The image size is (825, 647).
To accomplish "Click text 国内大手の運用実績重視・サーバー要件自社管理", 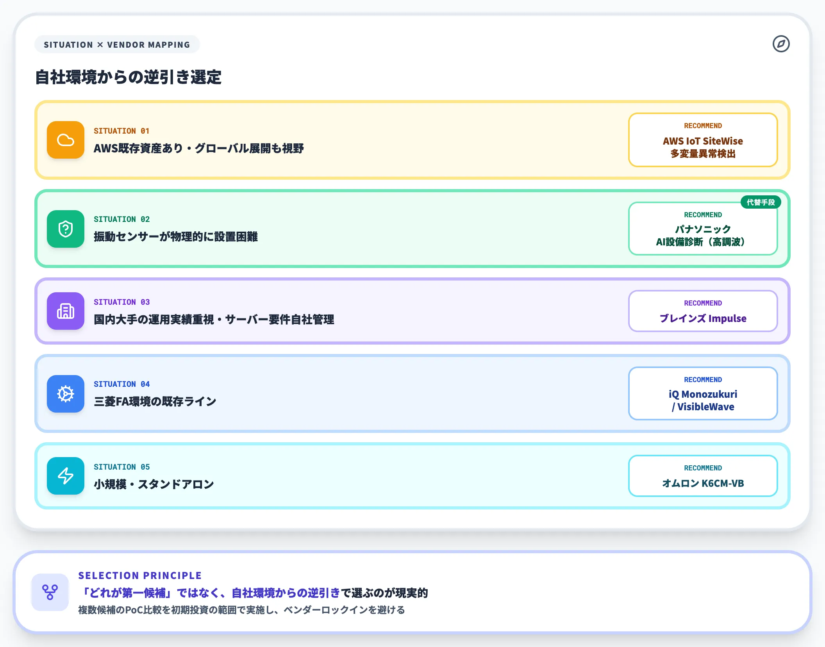I will pos(214,320).
